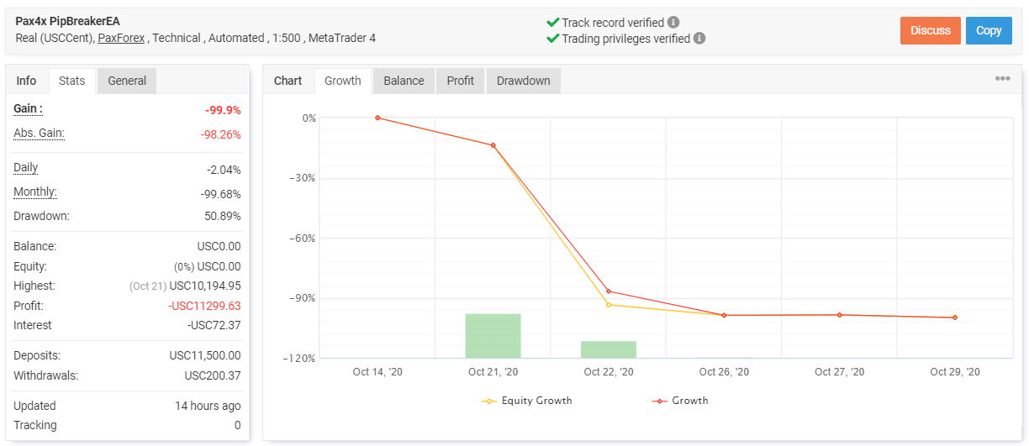Switch to the General info tab
The image size is (1029, 446).
point(127,81)
